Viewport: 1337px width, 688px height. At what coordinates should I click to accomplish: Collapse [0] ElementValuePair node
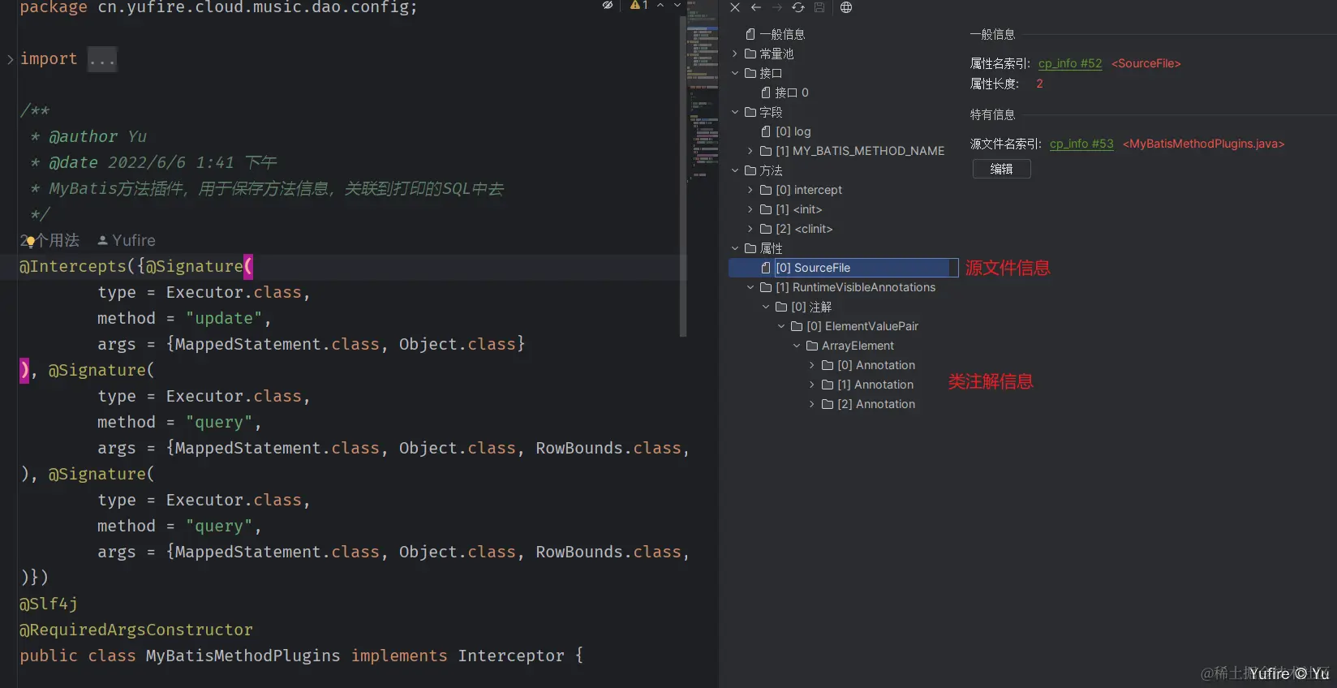click(x=781, y=326)
